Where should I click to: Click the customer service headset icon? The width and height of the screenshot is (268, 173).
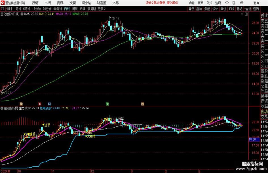click(x=227, y=3)
